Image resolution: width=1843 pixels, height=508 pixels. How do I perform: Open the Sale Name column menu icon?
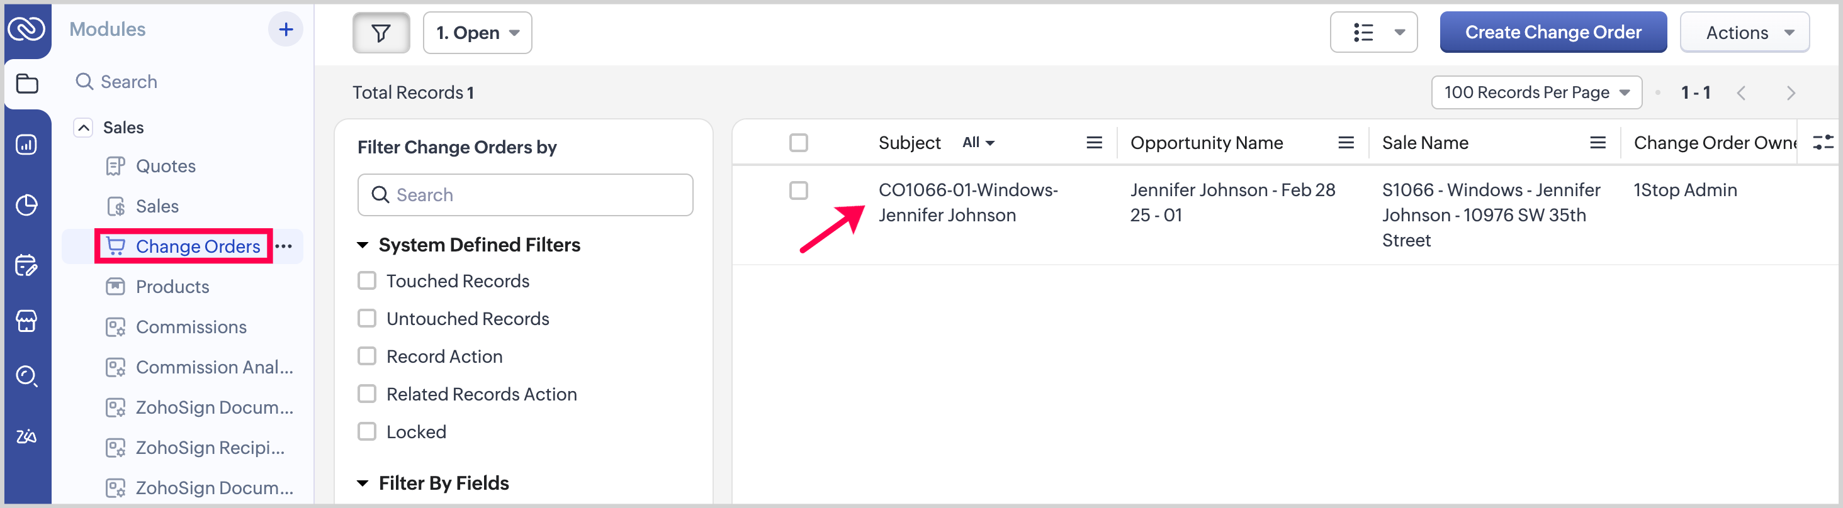[x=1598, y=143]
